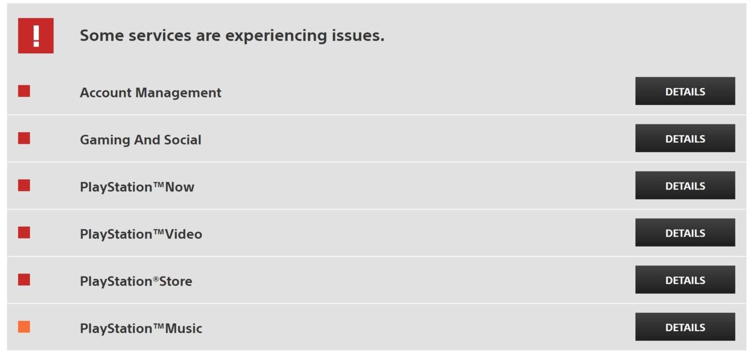This screenshot has height=354, width=753.
Task: Click 'Some services are experiencing issues' heading
Action: click(x=232, y=36)
